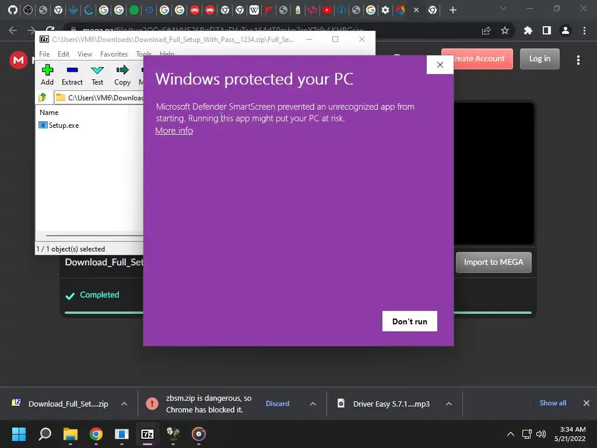Click the 7-Zip horizontal scrollbar
Viewport: 597px width, 448px height.
[94, 236]
